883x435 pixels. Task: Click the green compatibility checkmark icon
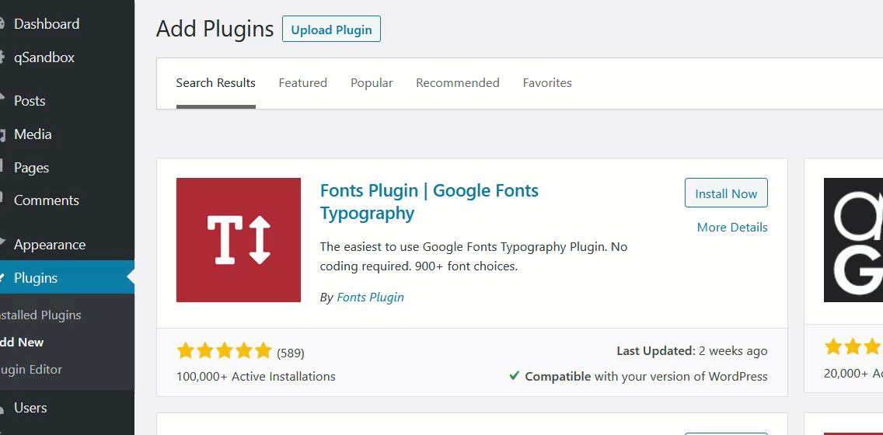[514, 376]
